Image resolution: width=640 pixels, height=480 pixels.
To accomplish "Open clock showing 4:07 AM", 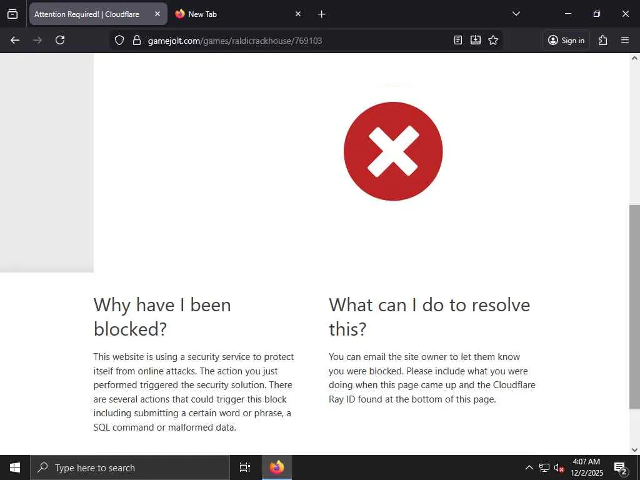I will [x=586, y=467].
